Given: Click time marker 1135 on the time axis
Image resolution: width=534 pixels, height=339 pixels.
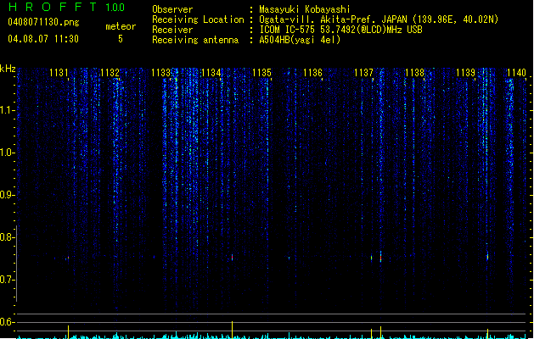Looking at the screenshot, I should click(x=261, y=73).
